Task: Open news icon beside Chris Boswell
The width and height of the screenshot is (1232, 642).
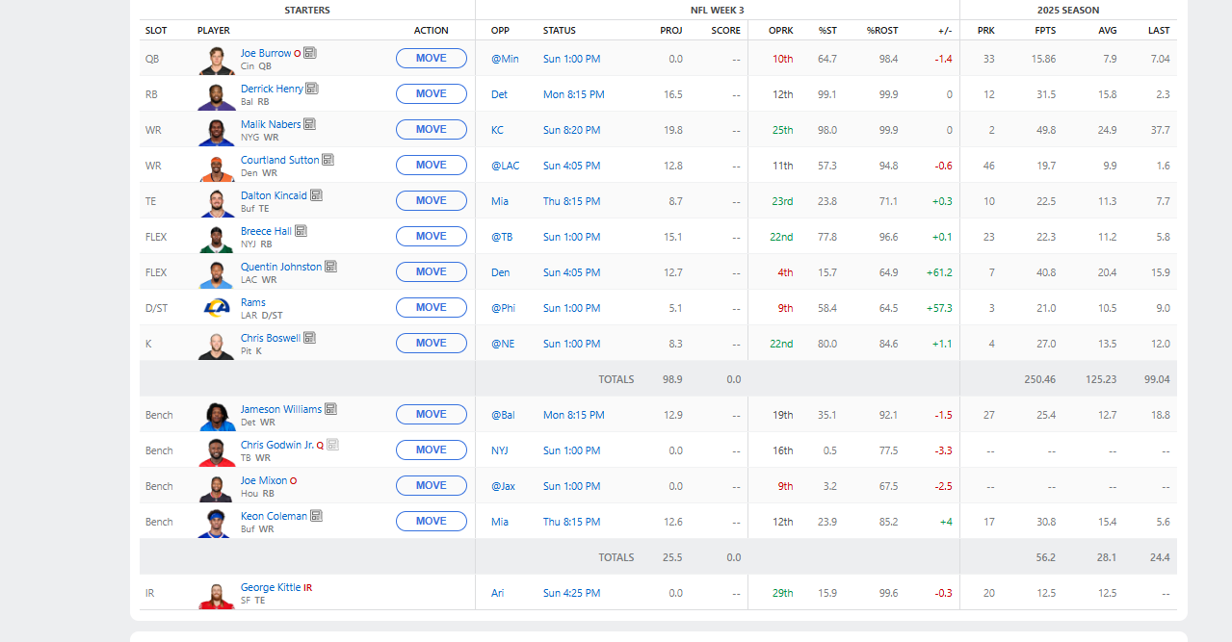Action: 309,338
